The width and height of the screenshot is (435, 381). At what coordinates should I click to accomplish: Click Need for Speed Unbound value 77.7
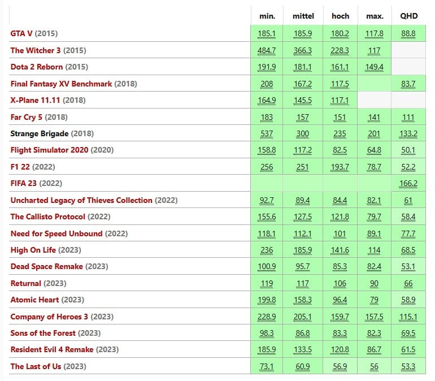pyautogui.click(x=408, y=234)
